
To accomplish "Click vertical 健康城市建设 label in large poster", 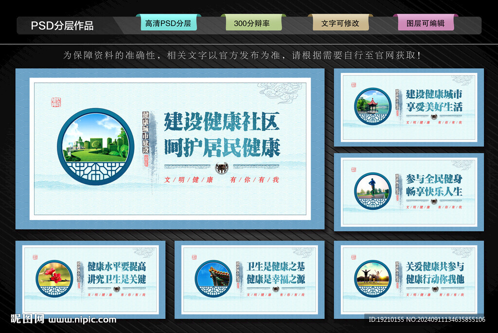I will [x=145, y=132].
